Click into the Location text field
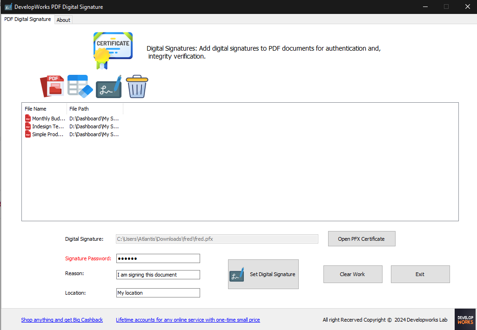The height and width of the screenshot is (330, 477). [158, 293]
